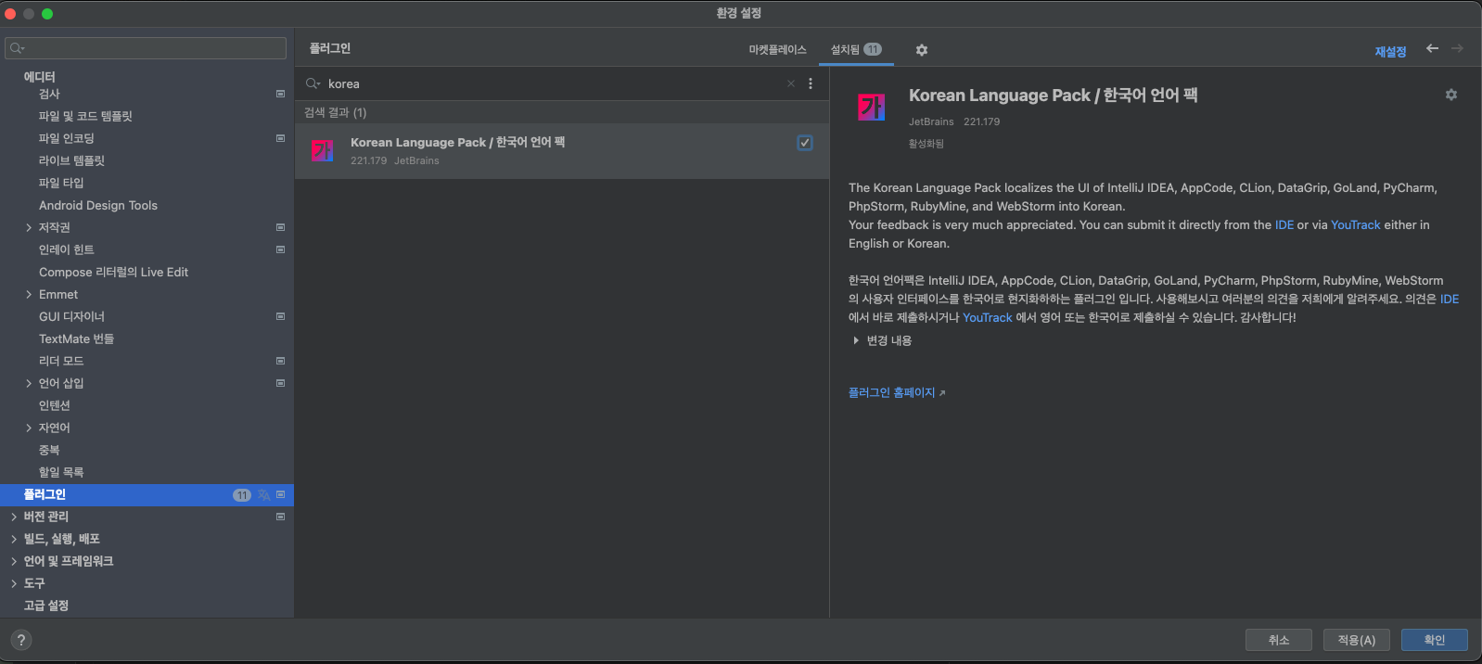Click the translate icon in 플러그인 row
1482x664 pixels.
263,495
